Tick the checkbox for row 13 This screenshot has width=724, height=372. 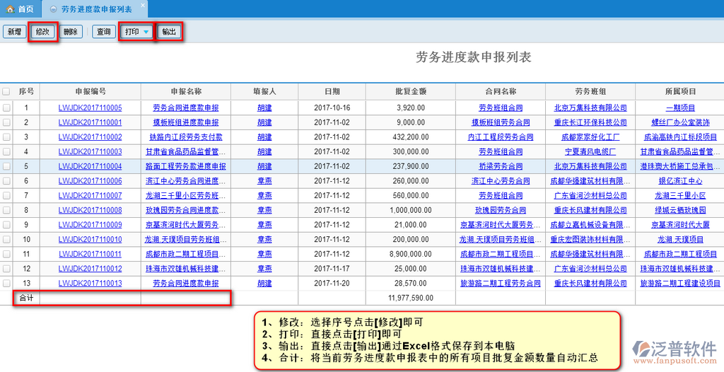click(6, 283)
